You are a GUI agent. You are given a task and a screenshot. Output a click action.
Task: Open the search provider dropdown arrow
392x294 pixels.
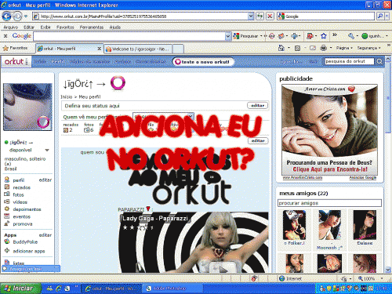point(387,16)
